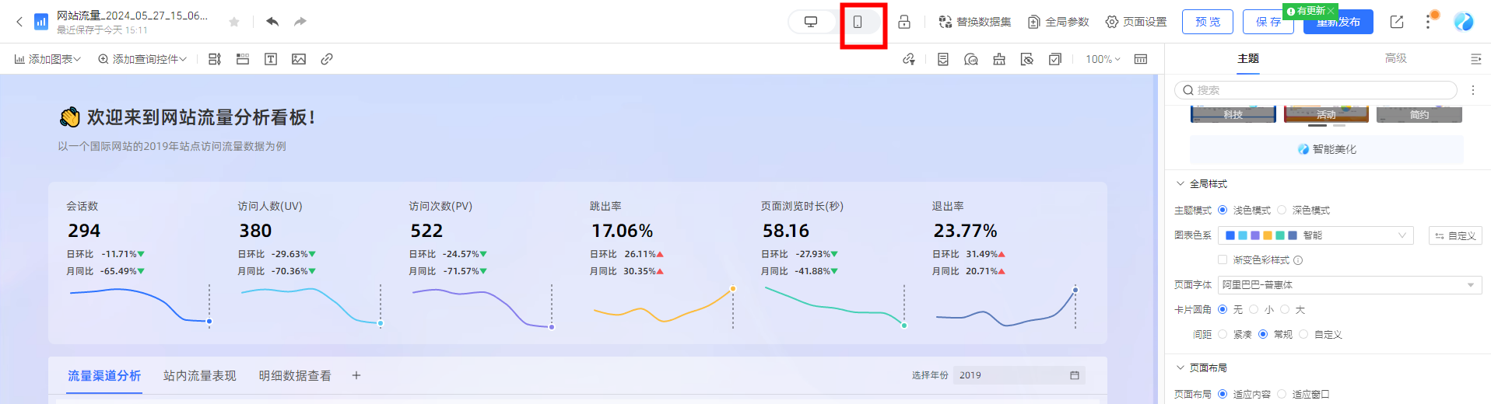The image size is (1491, 404).
Task: Click the redo arrow icon
Action: tap(300, 22)
